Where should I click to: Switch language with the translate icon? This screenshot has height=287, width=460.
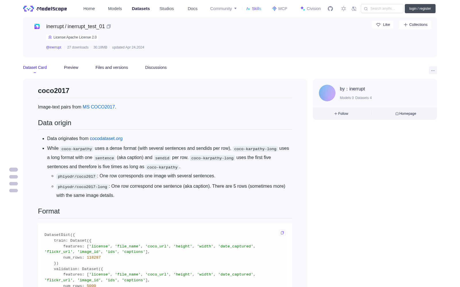pos(354,9)
